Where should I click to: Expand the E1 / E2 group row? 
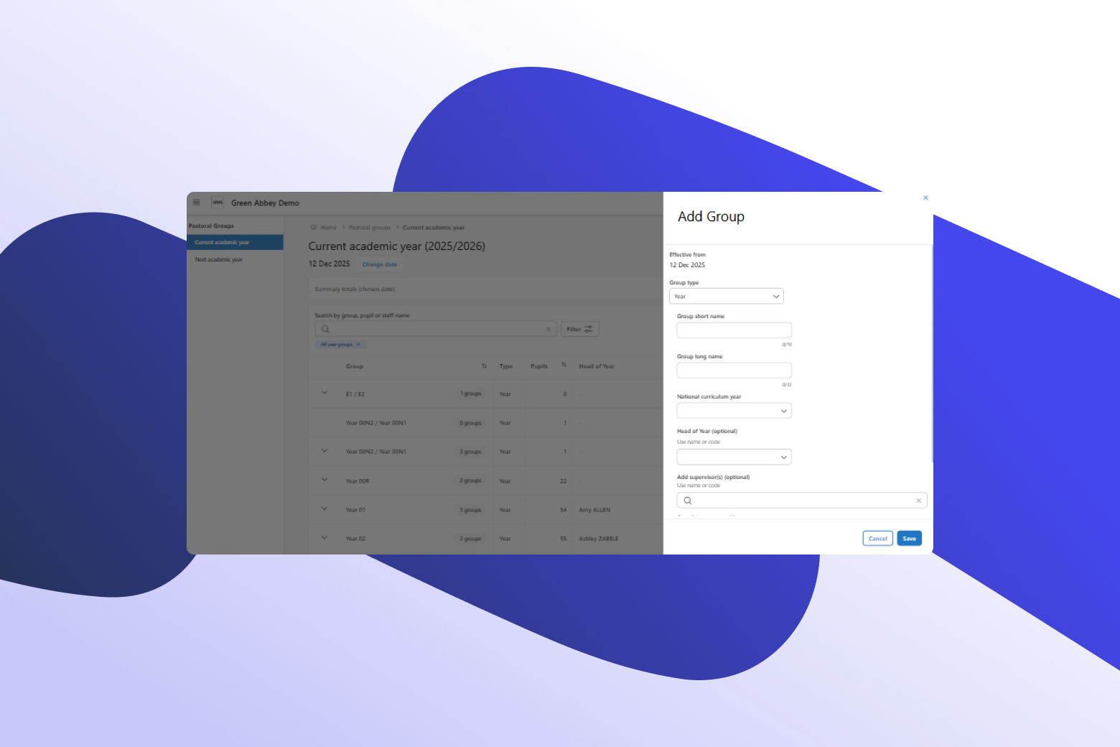coord(325,393)
